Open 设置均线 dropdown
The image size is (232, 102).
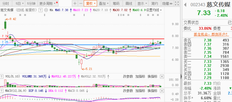[x=154, y=10]
